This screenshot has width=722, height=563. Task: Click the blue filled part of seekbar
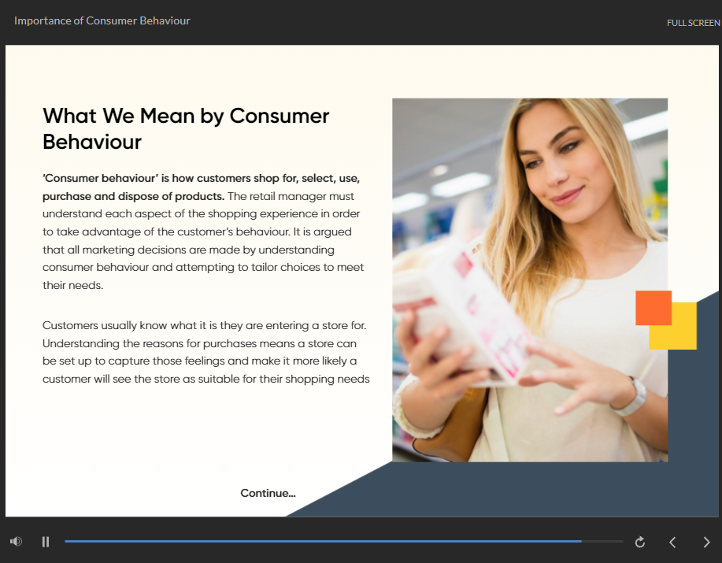point(315,542)
